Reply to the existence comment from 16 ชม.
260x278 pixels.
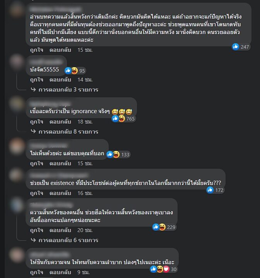click(60, 193)
